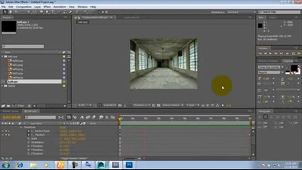Screen dimensions: 302x170
Task: Select the Clone Stamp tool
Action: pos(65,12)
